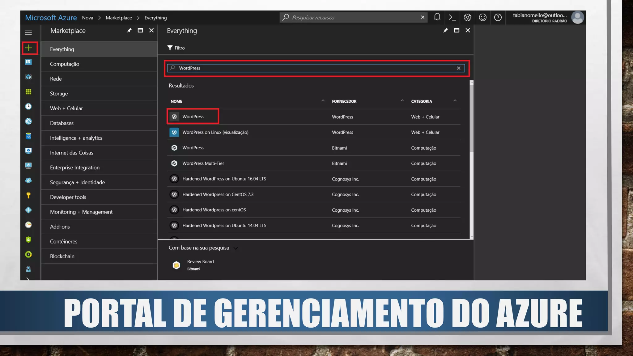Viewport: 633px width, 356px height.
Task: Pin the Marketplace blade
Action: coord(129,30)
